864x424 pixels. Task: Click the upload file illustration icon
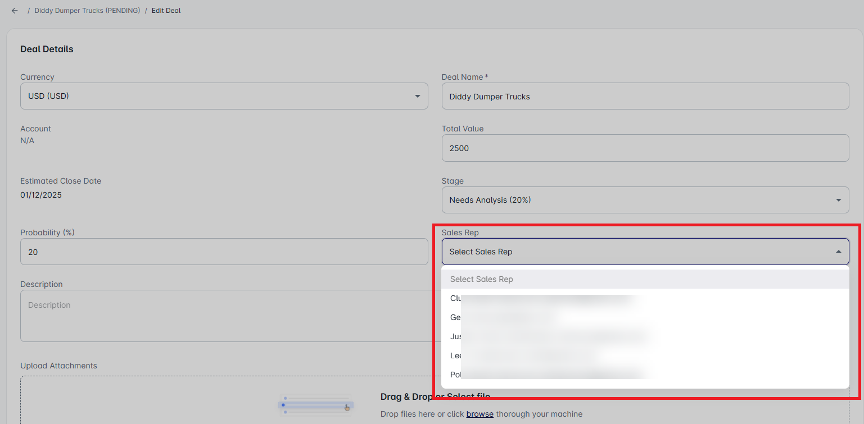pos(315,404)
